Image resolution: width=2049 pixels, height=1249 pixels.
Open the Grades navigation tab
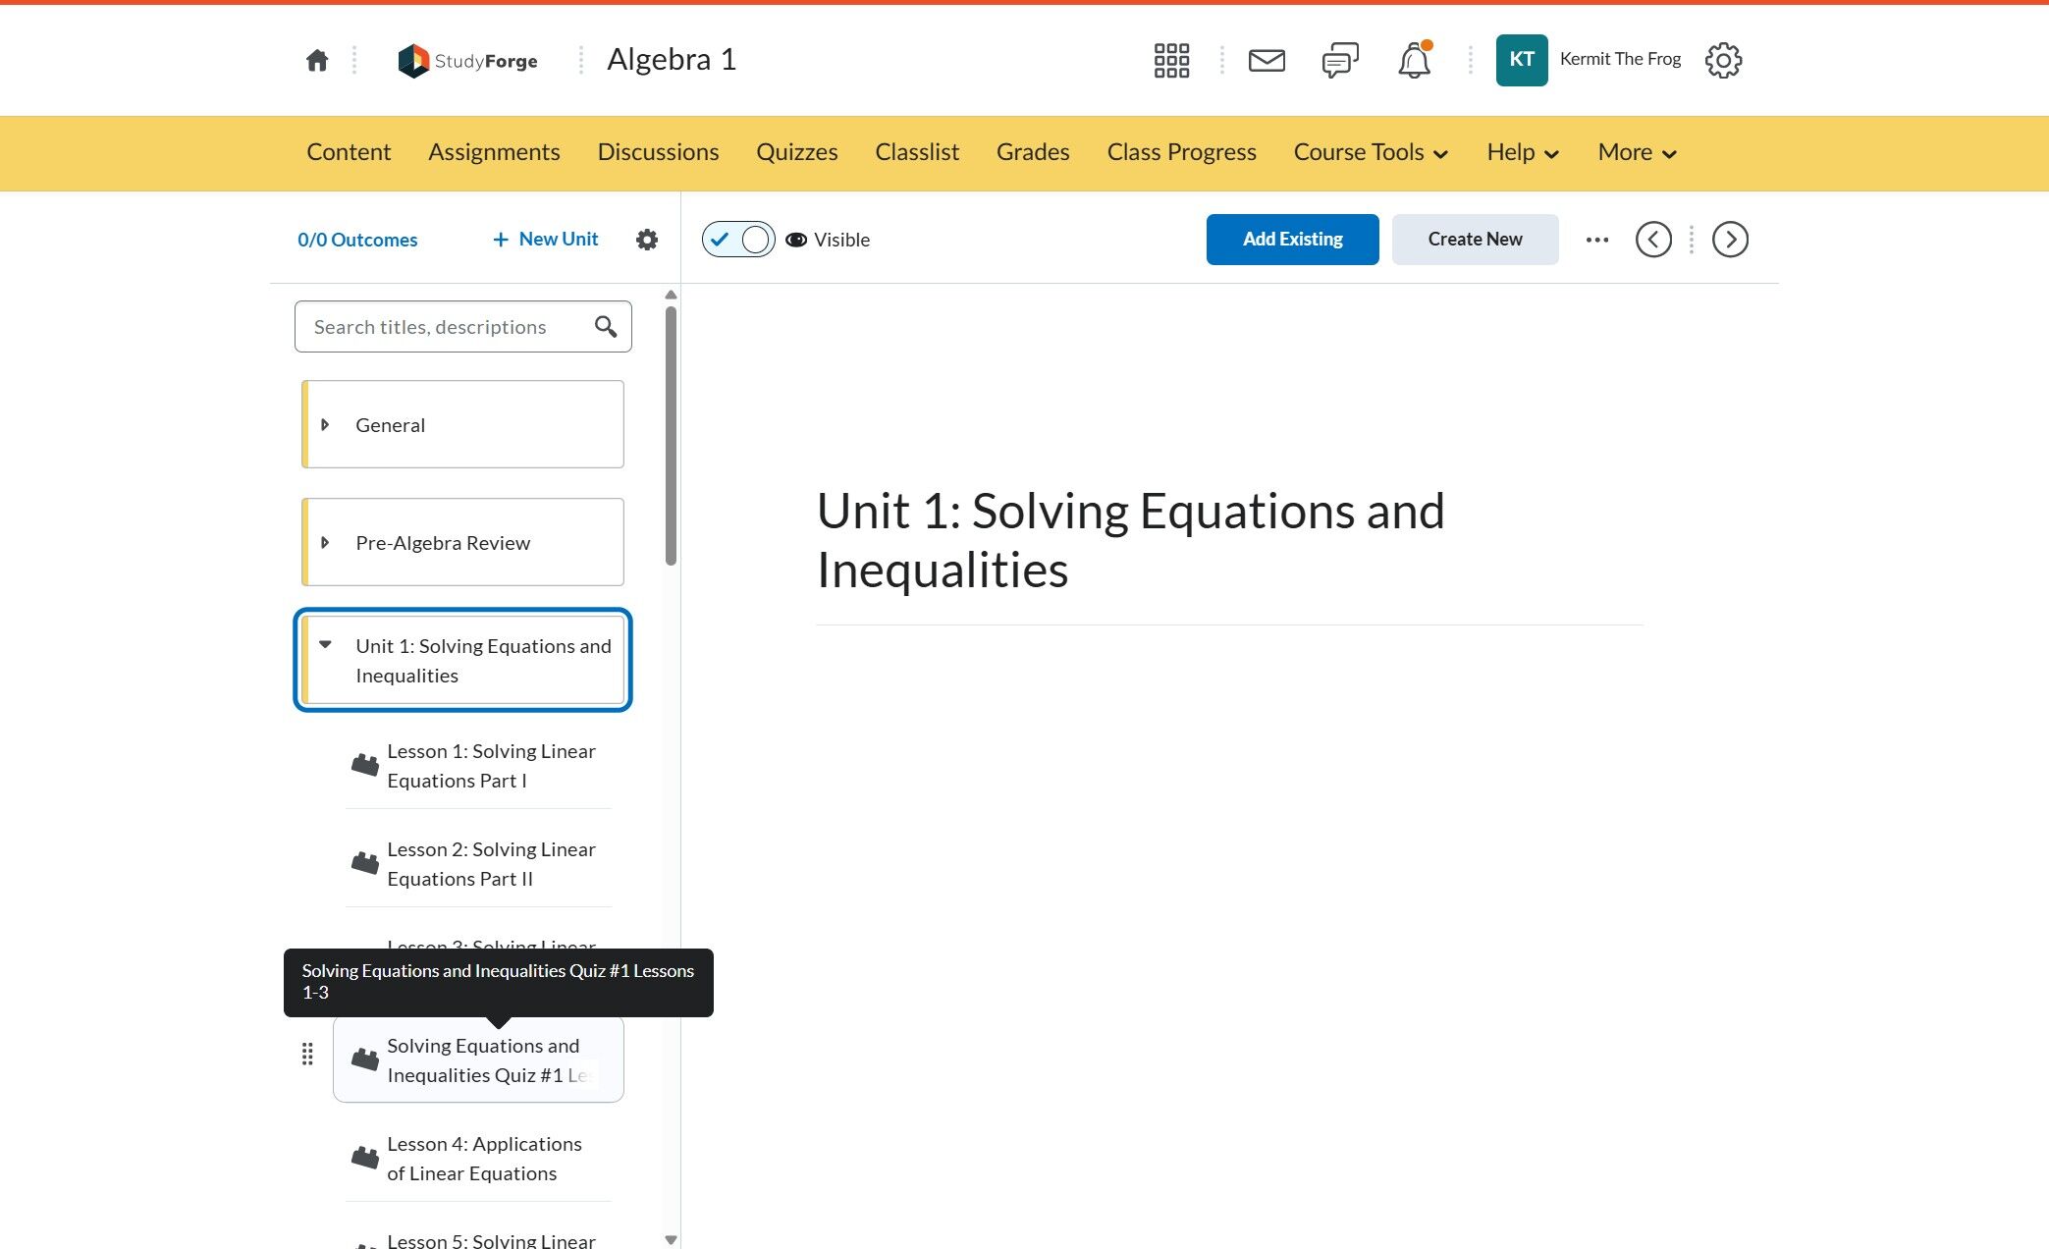click(x=1032, y=152)
